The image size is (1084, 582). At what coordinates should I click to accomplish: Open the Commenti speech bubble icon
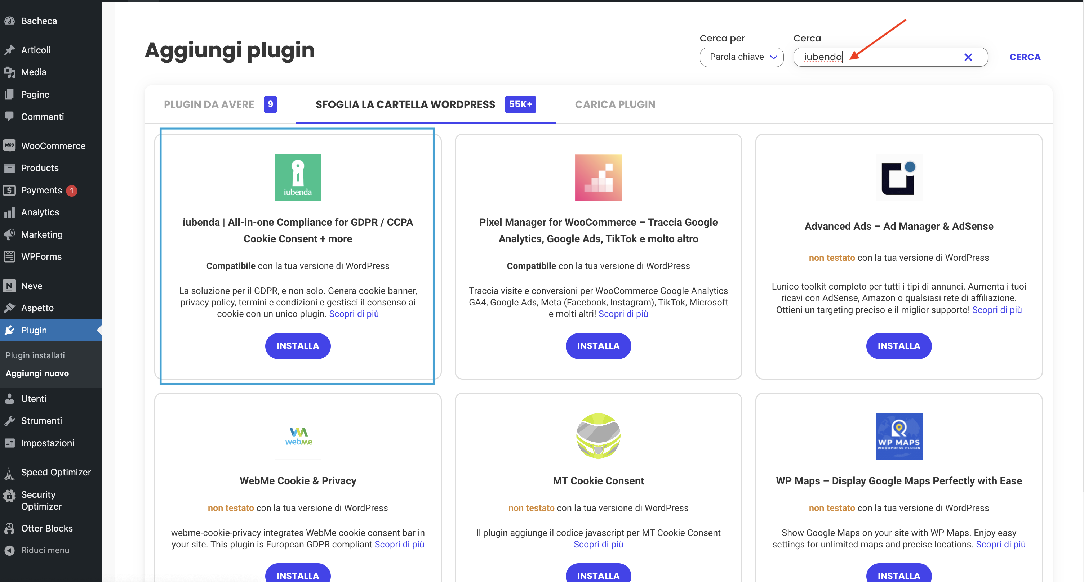point(10,116)
